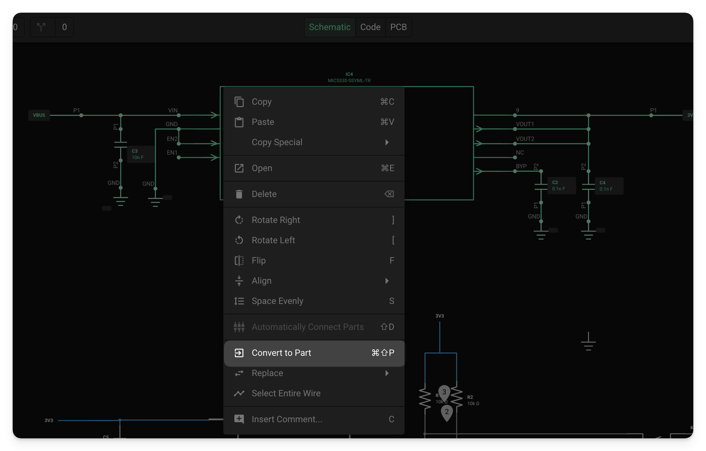The width and height of the screenshot is (706, 451).
Task: Click the Flip icon
Action: pos(239,260)
